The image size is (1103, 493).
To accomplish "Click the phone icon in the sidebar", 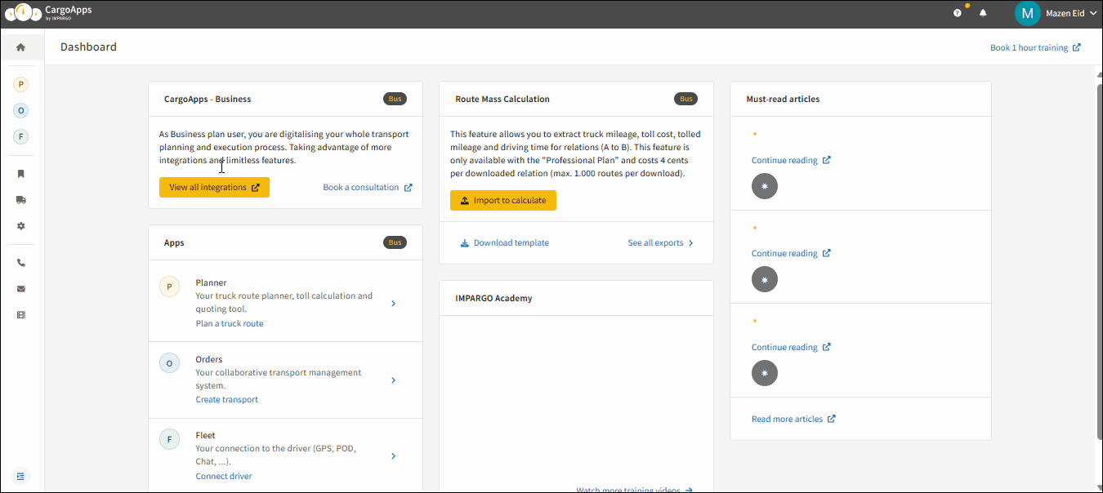I will 21,263.
